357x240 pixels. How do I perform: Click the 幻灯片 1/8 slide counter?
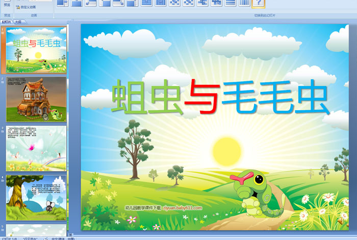pyautogui.click(x=9, y=239)
